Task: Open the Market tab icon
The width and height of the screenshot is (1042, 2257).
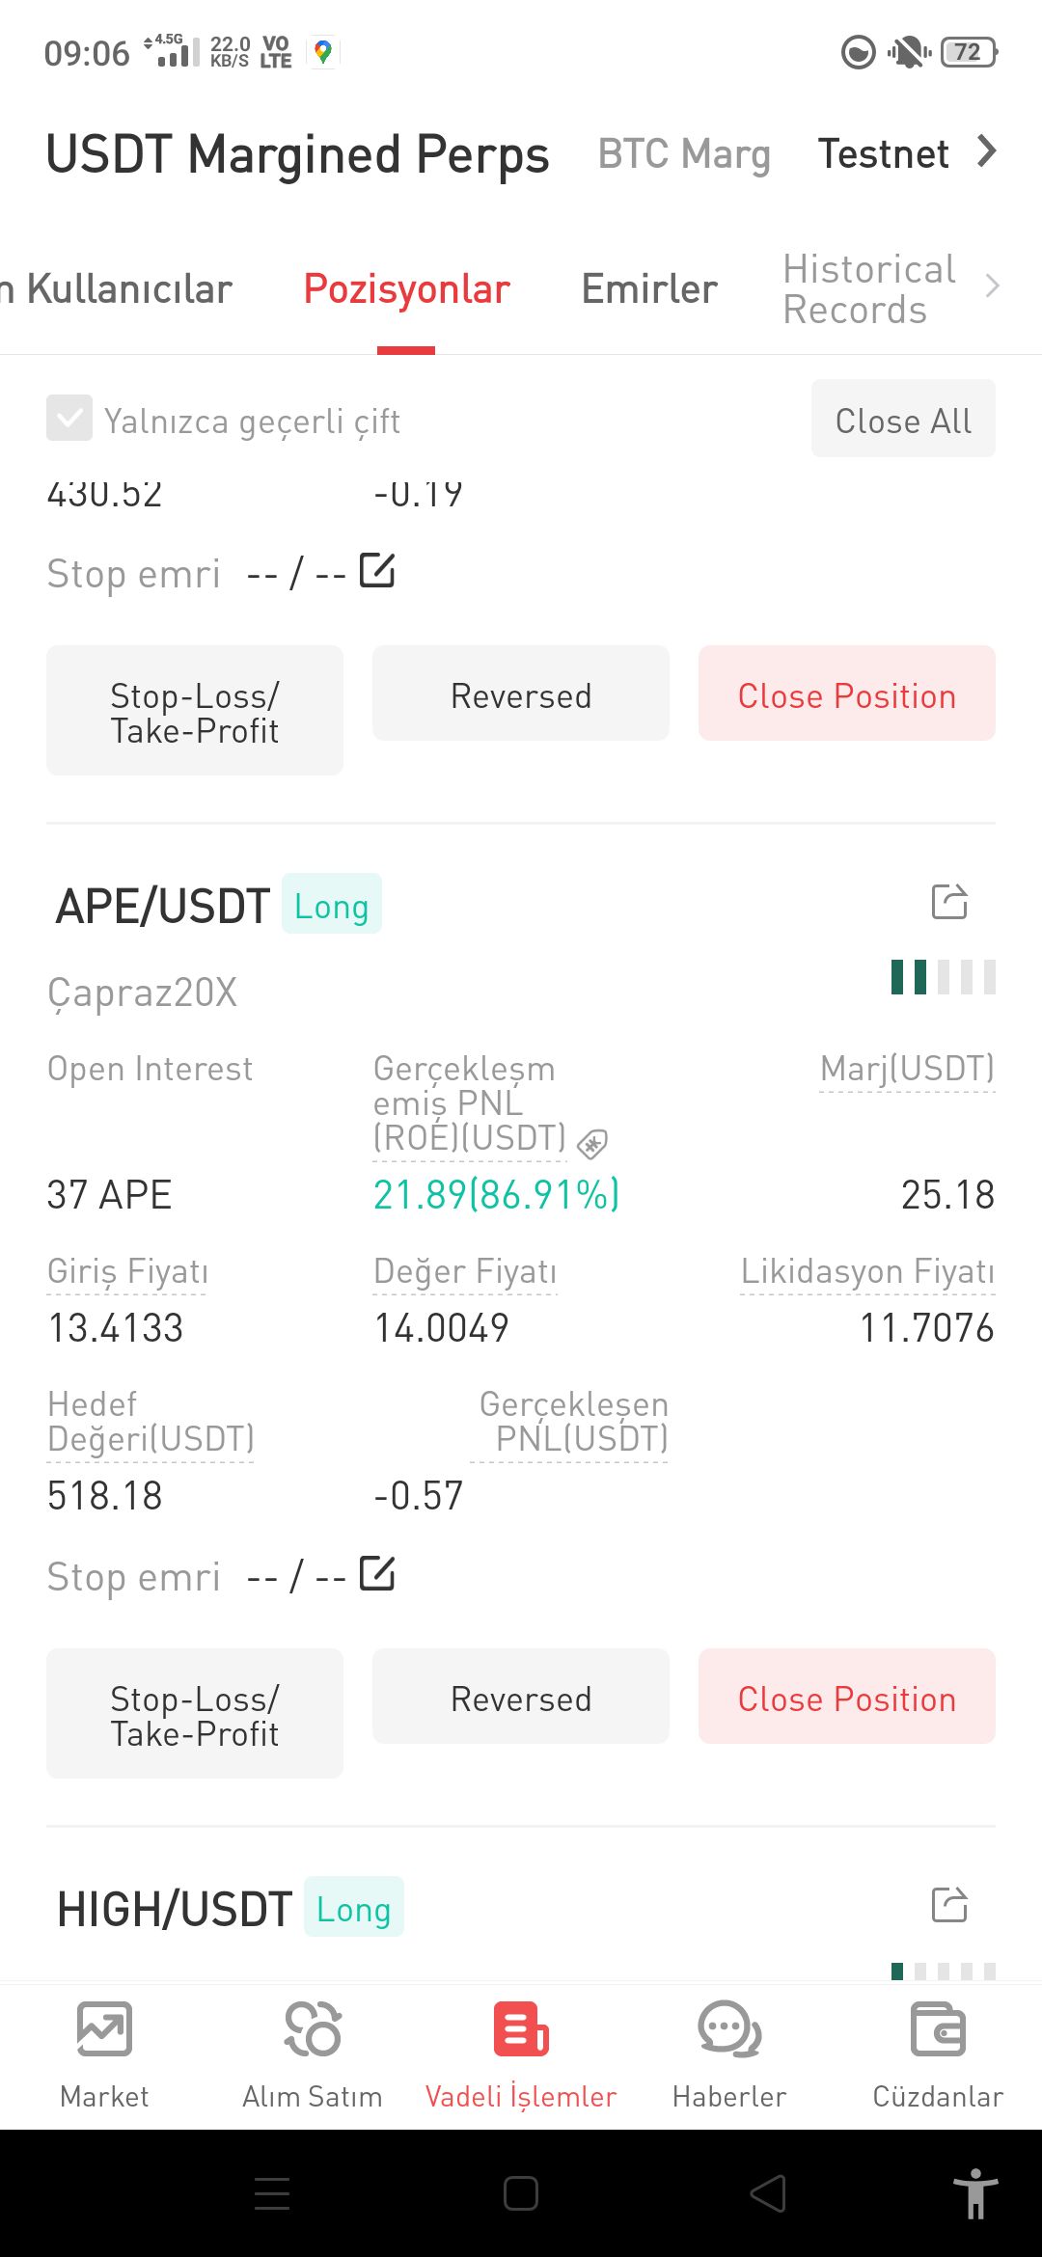Action: point(104,2029)
